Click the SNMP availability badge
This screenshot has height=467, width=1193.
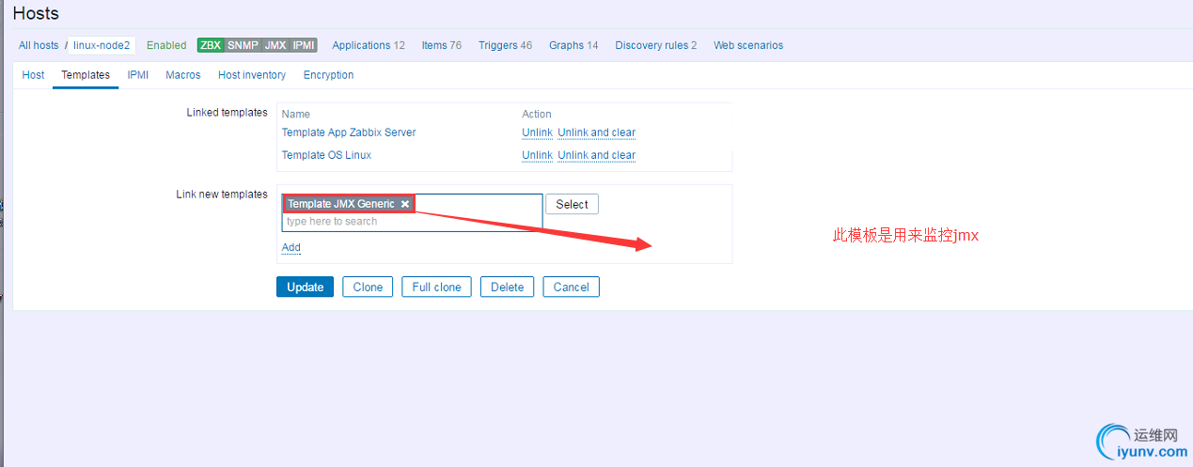[243, 45]
